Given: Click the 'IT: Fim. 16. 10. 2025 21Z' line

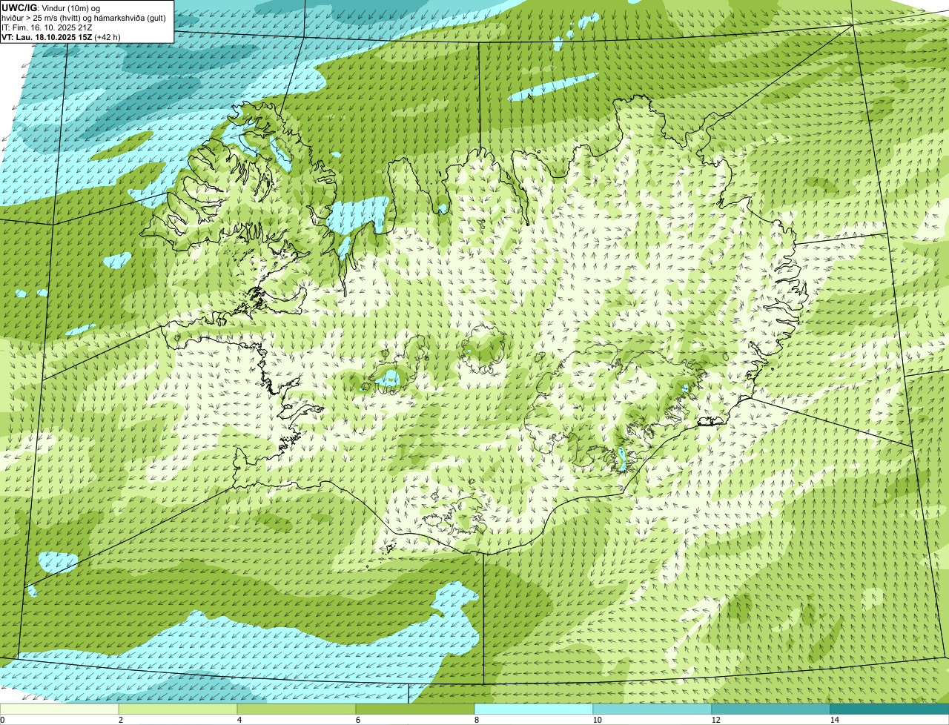Looking at the screenshot, I should pyautogui.click(x=47, y=27).
